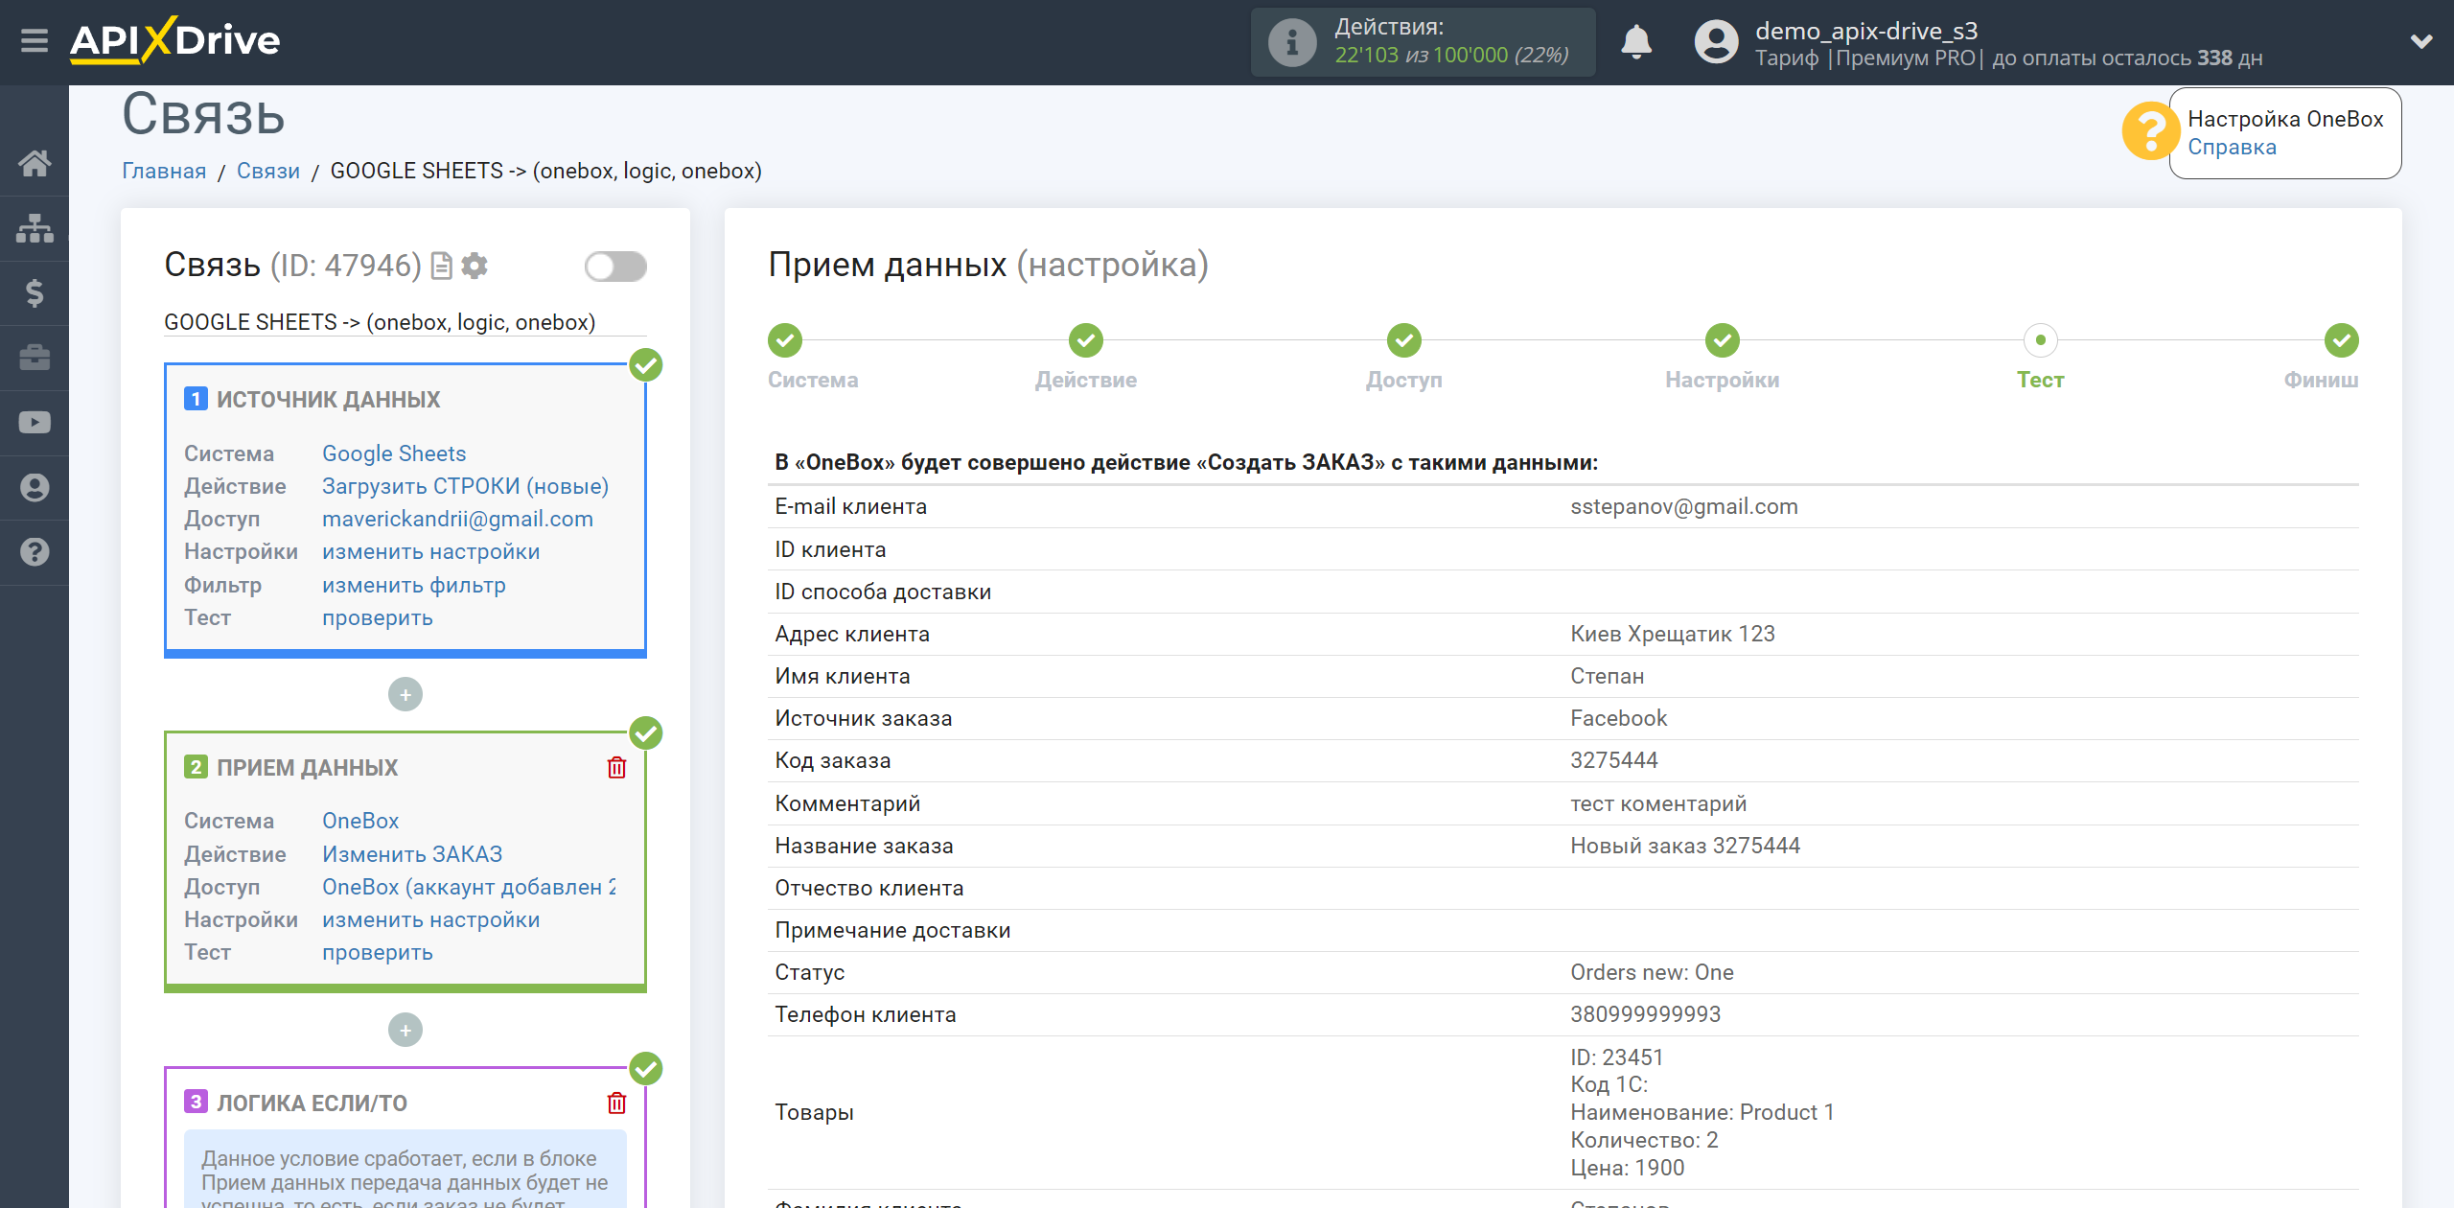This screenshot has height=1208, width=2454.
Task: Open the briefcase icon in the sidebar
Action: (x=35, y=358)
